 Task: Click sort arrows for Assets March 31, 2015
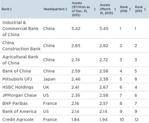click(x=115, y=9)
